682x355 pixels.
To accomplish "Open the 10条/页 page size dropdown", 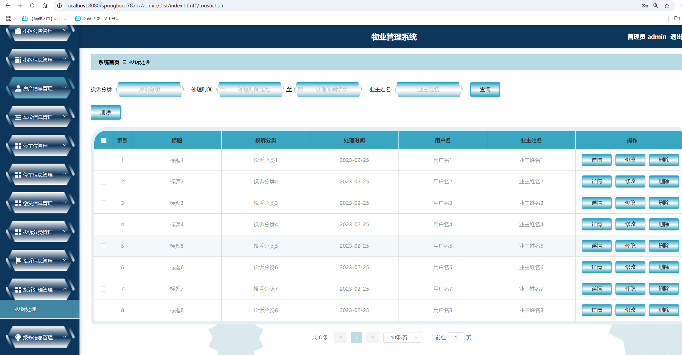I will [x=402, y=337].
